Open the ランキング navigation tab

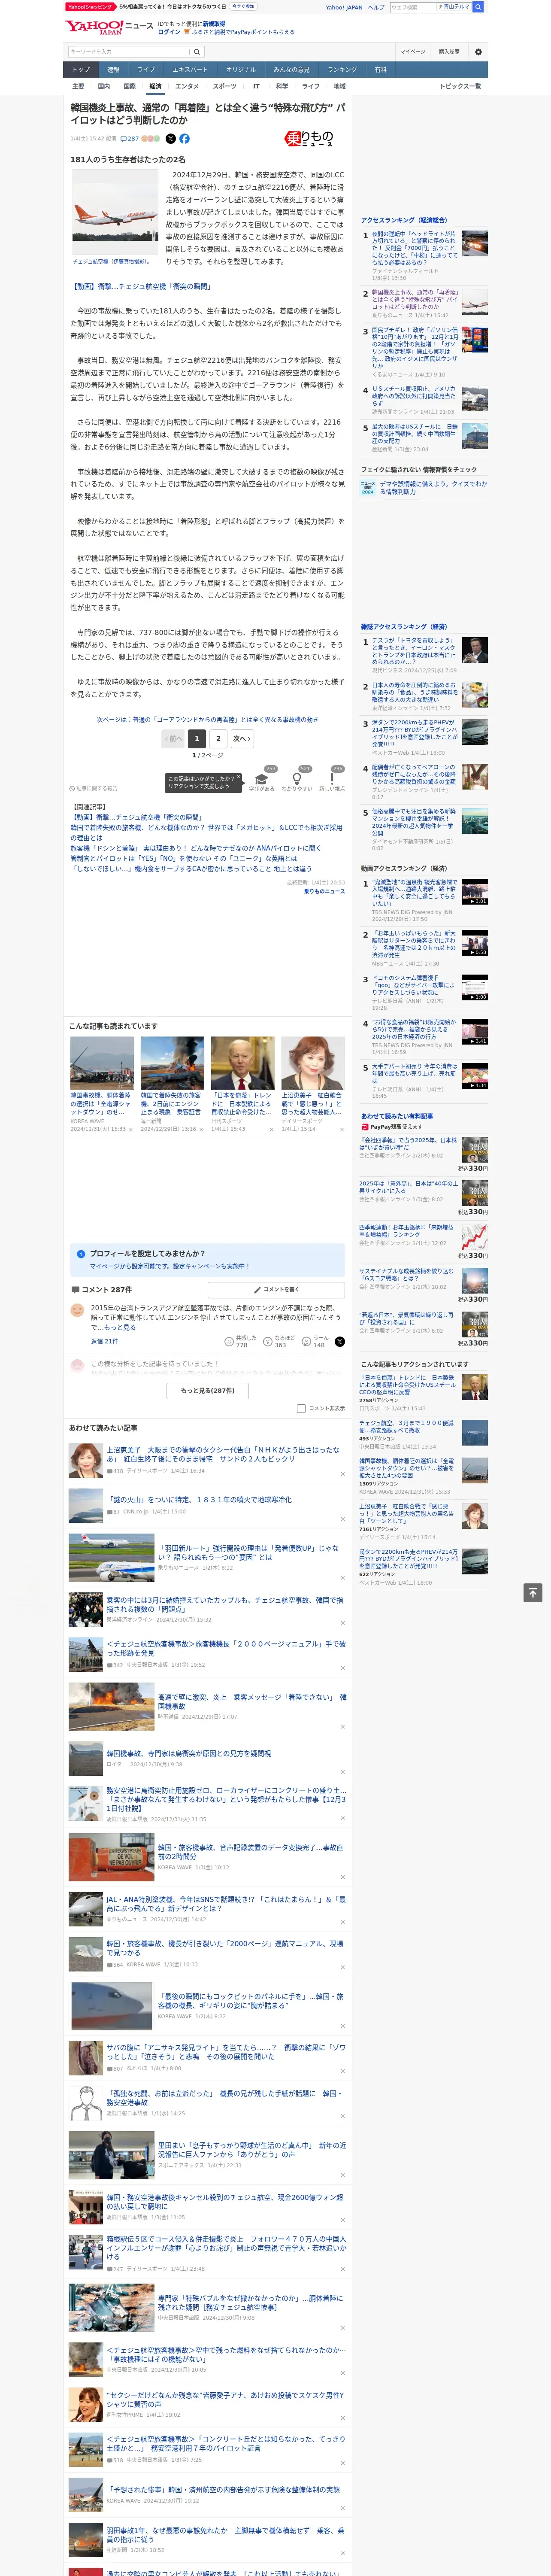(x=342, y=69)
